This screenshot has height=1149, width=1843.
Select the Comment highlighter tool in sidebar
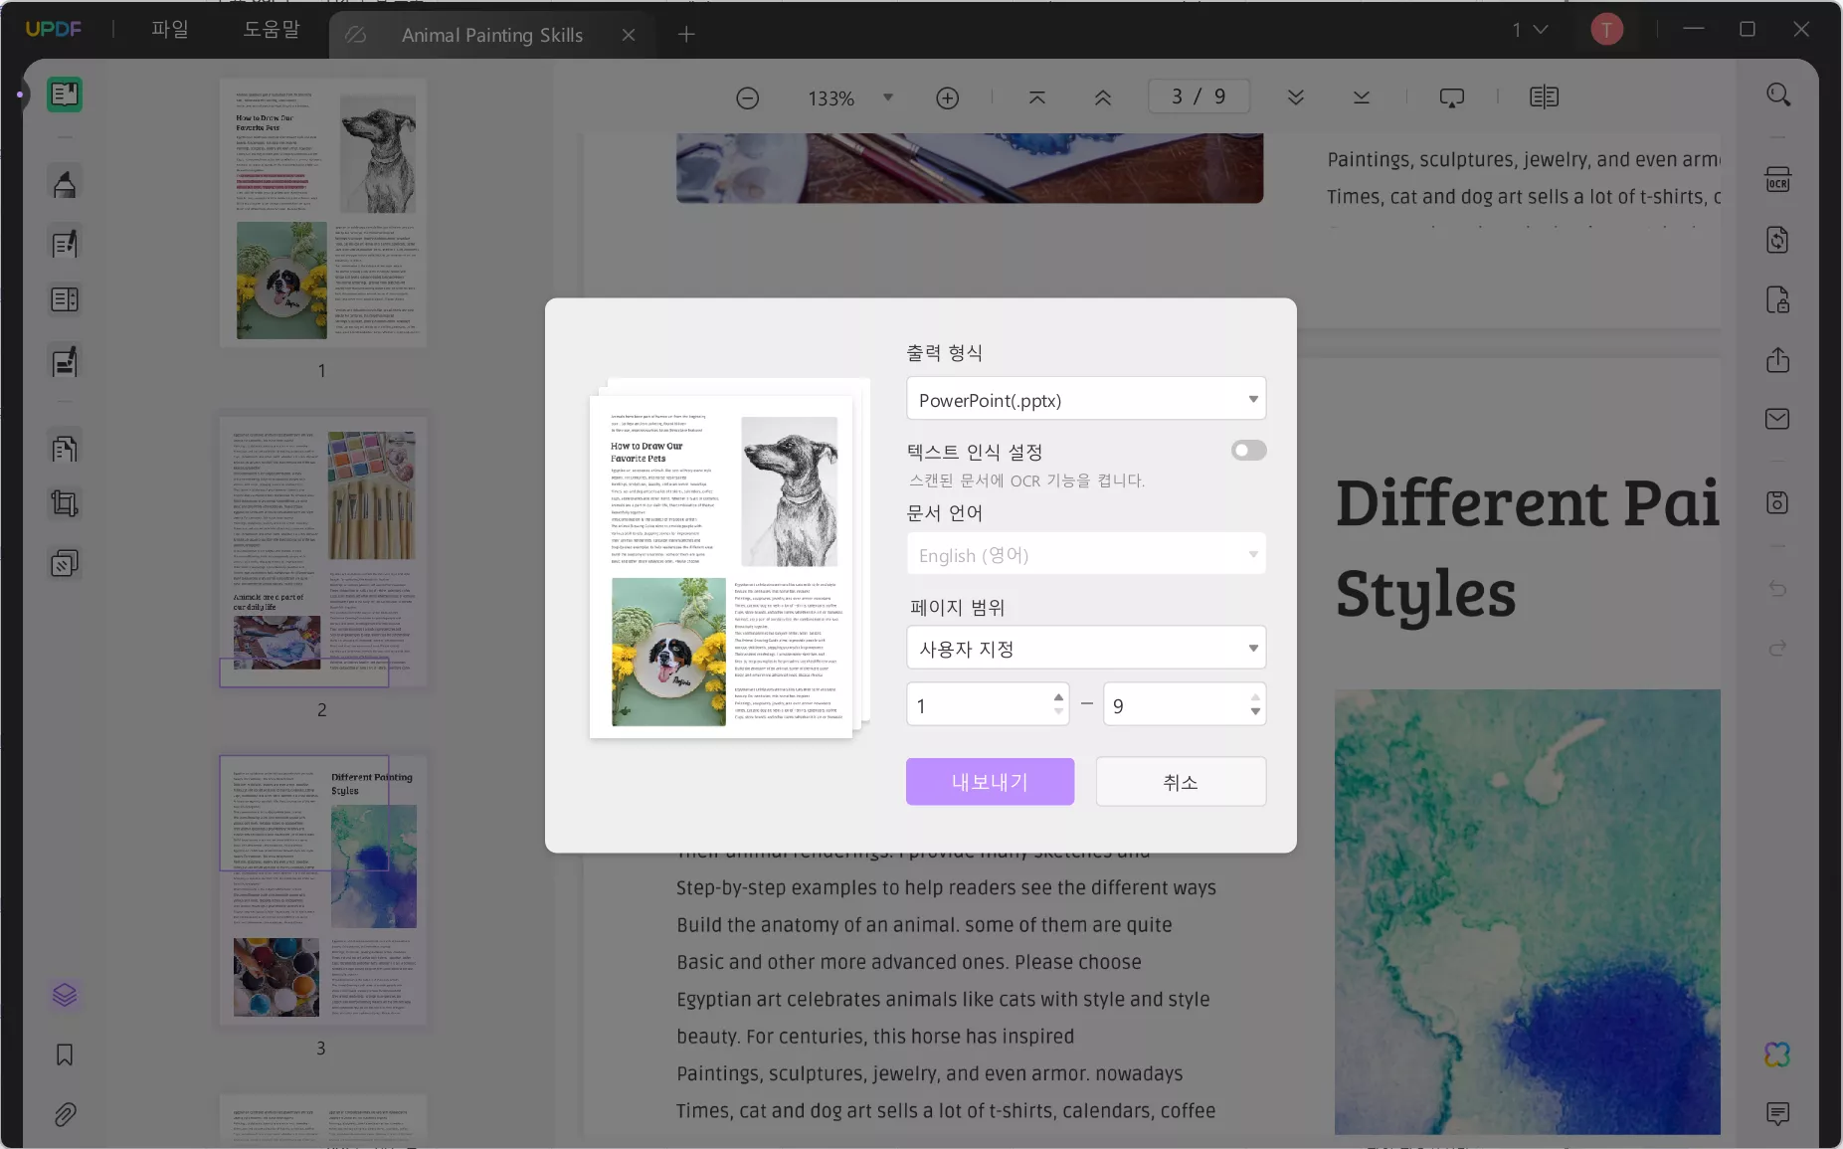point(65,184)
